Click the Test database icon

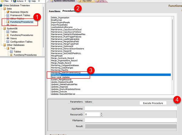coord(8,48)
